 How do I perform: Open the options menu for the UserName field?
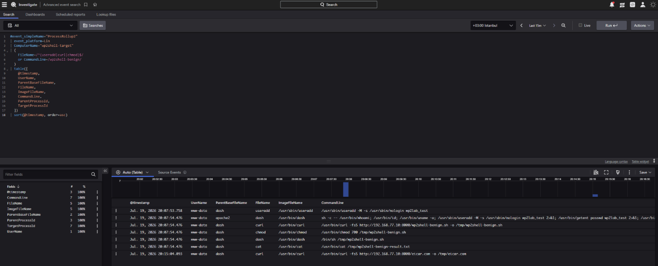[97, 232]
